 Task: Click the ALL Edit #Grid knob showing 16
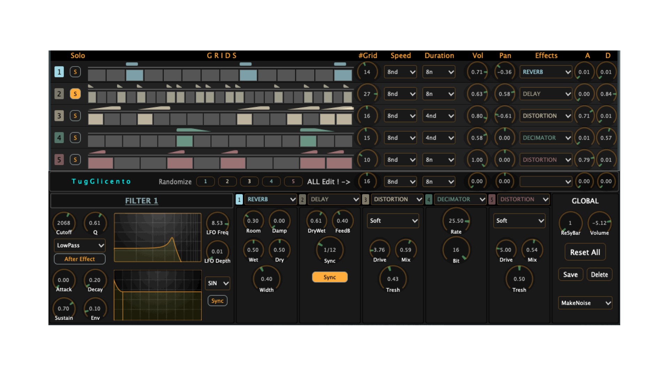click(x=367, y=181)
